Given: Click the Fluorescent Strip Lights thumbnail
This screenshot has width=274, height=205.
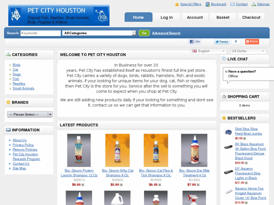Looking at the screenshot, I should [x=228, y=172].
